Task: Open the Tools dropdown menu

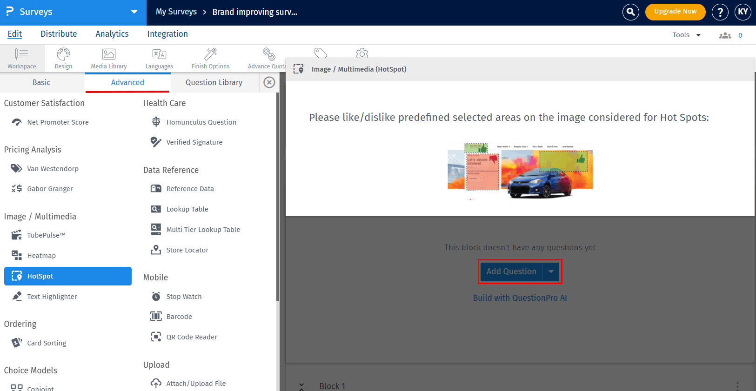Action: pyautogui.click(x=687, y=35)
